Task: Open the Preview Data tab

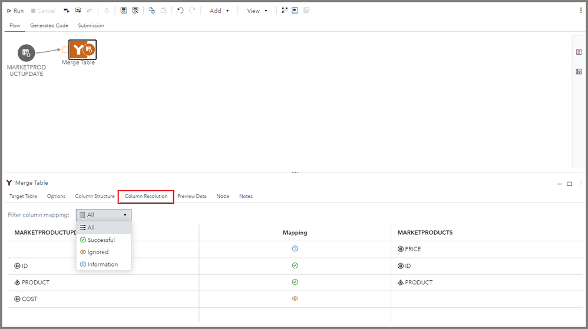Action: pos(192,196)
